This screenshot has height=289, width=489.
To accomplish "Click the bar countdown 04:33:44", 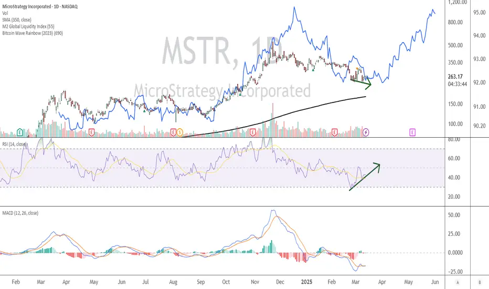I will pyautogui.click(x=458, y=84).
